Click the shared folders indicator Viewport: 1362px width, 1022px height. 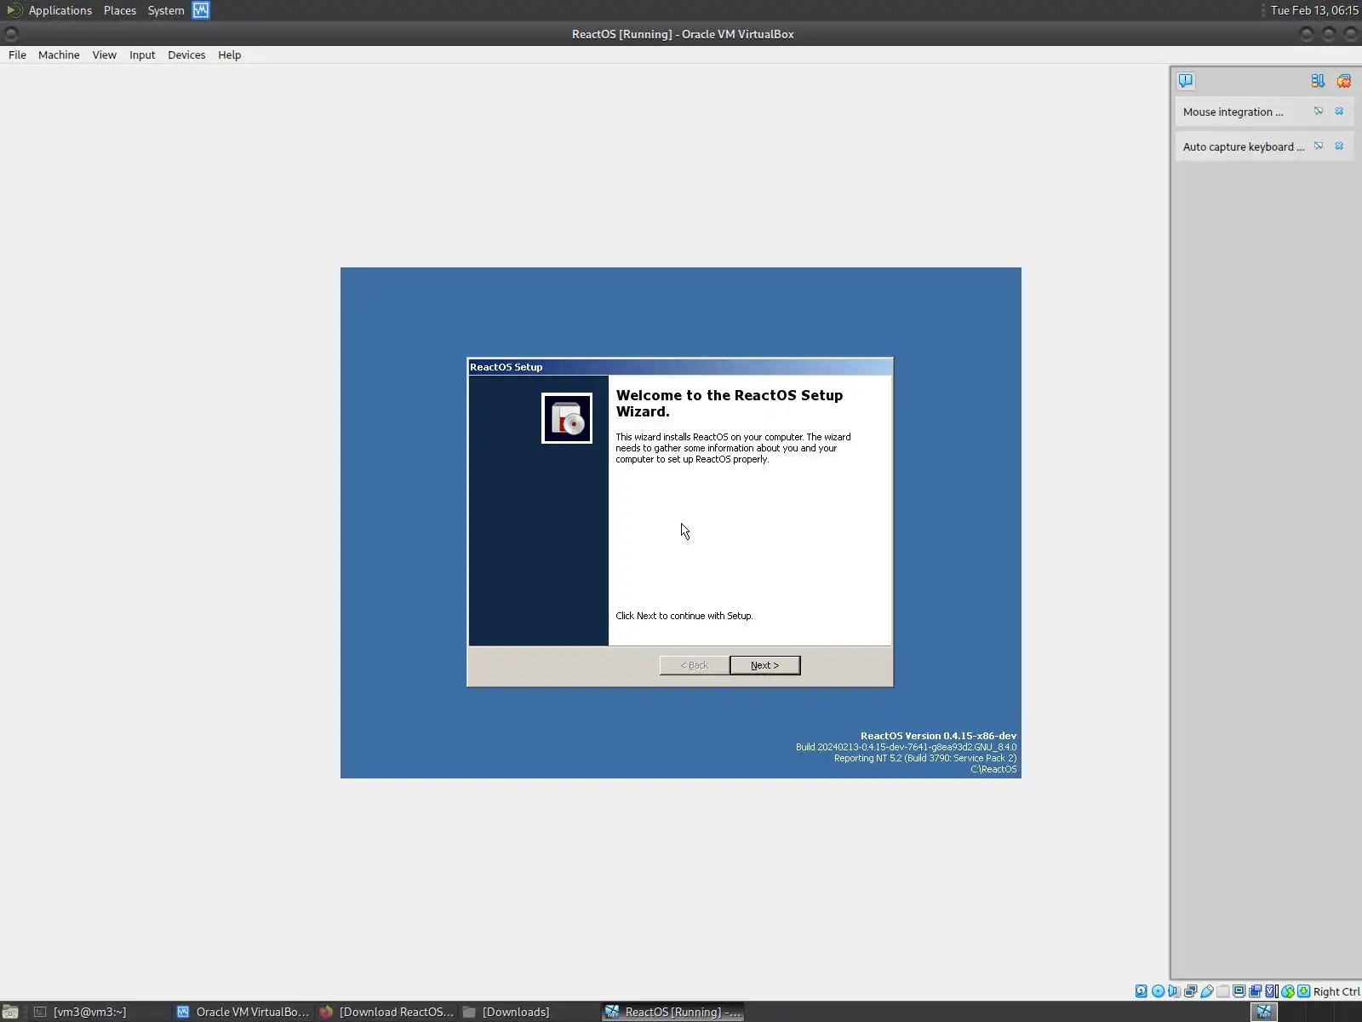point(1222,991)
